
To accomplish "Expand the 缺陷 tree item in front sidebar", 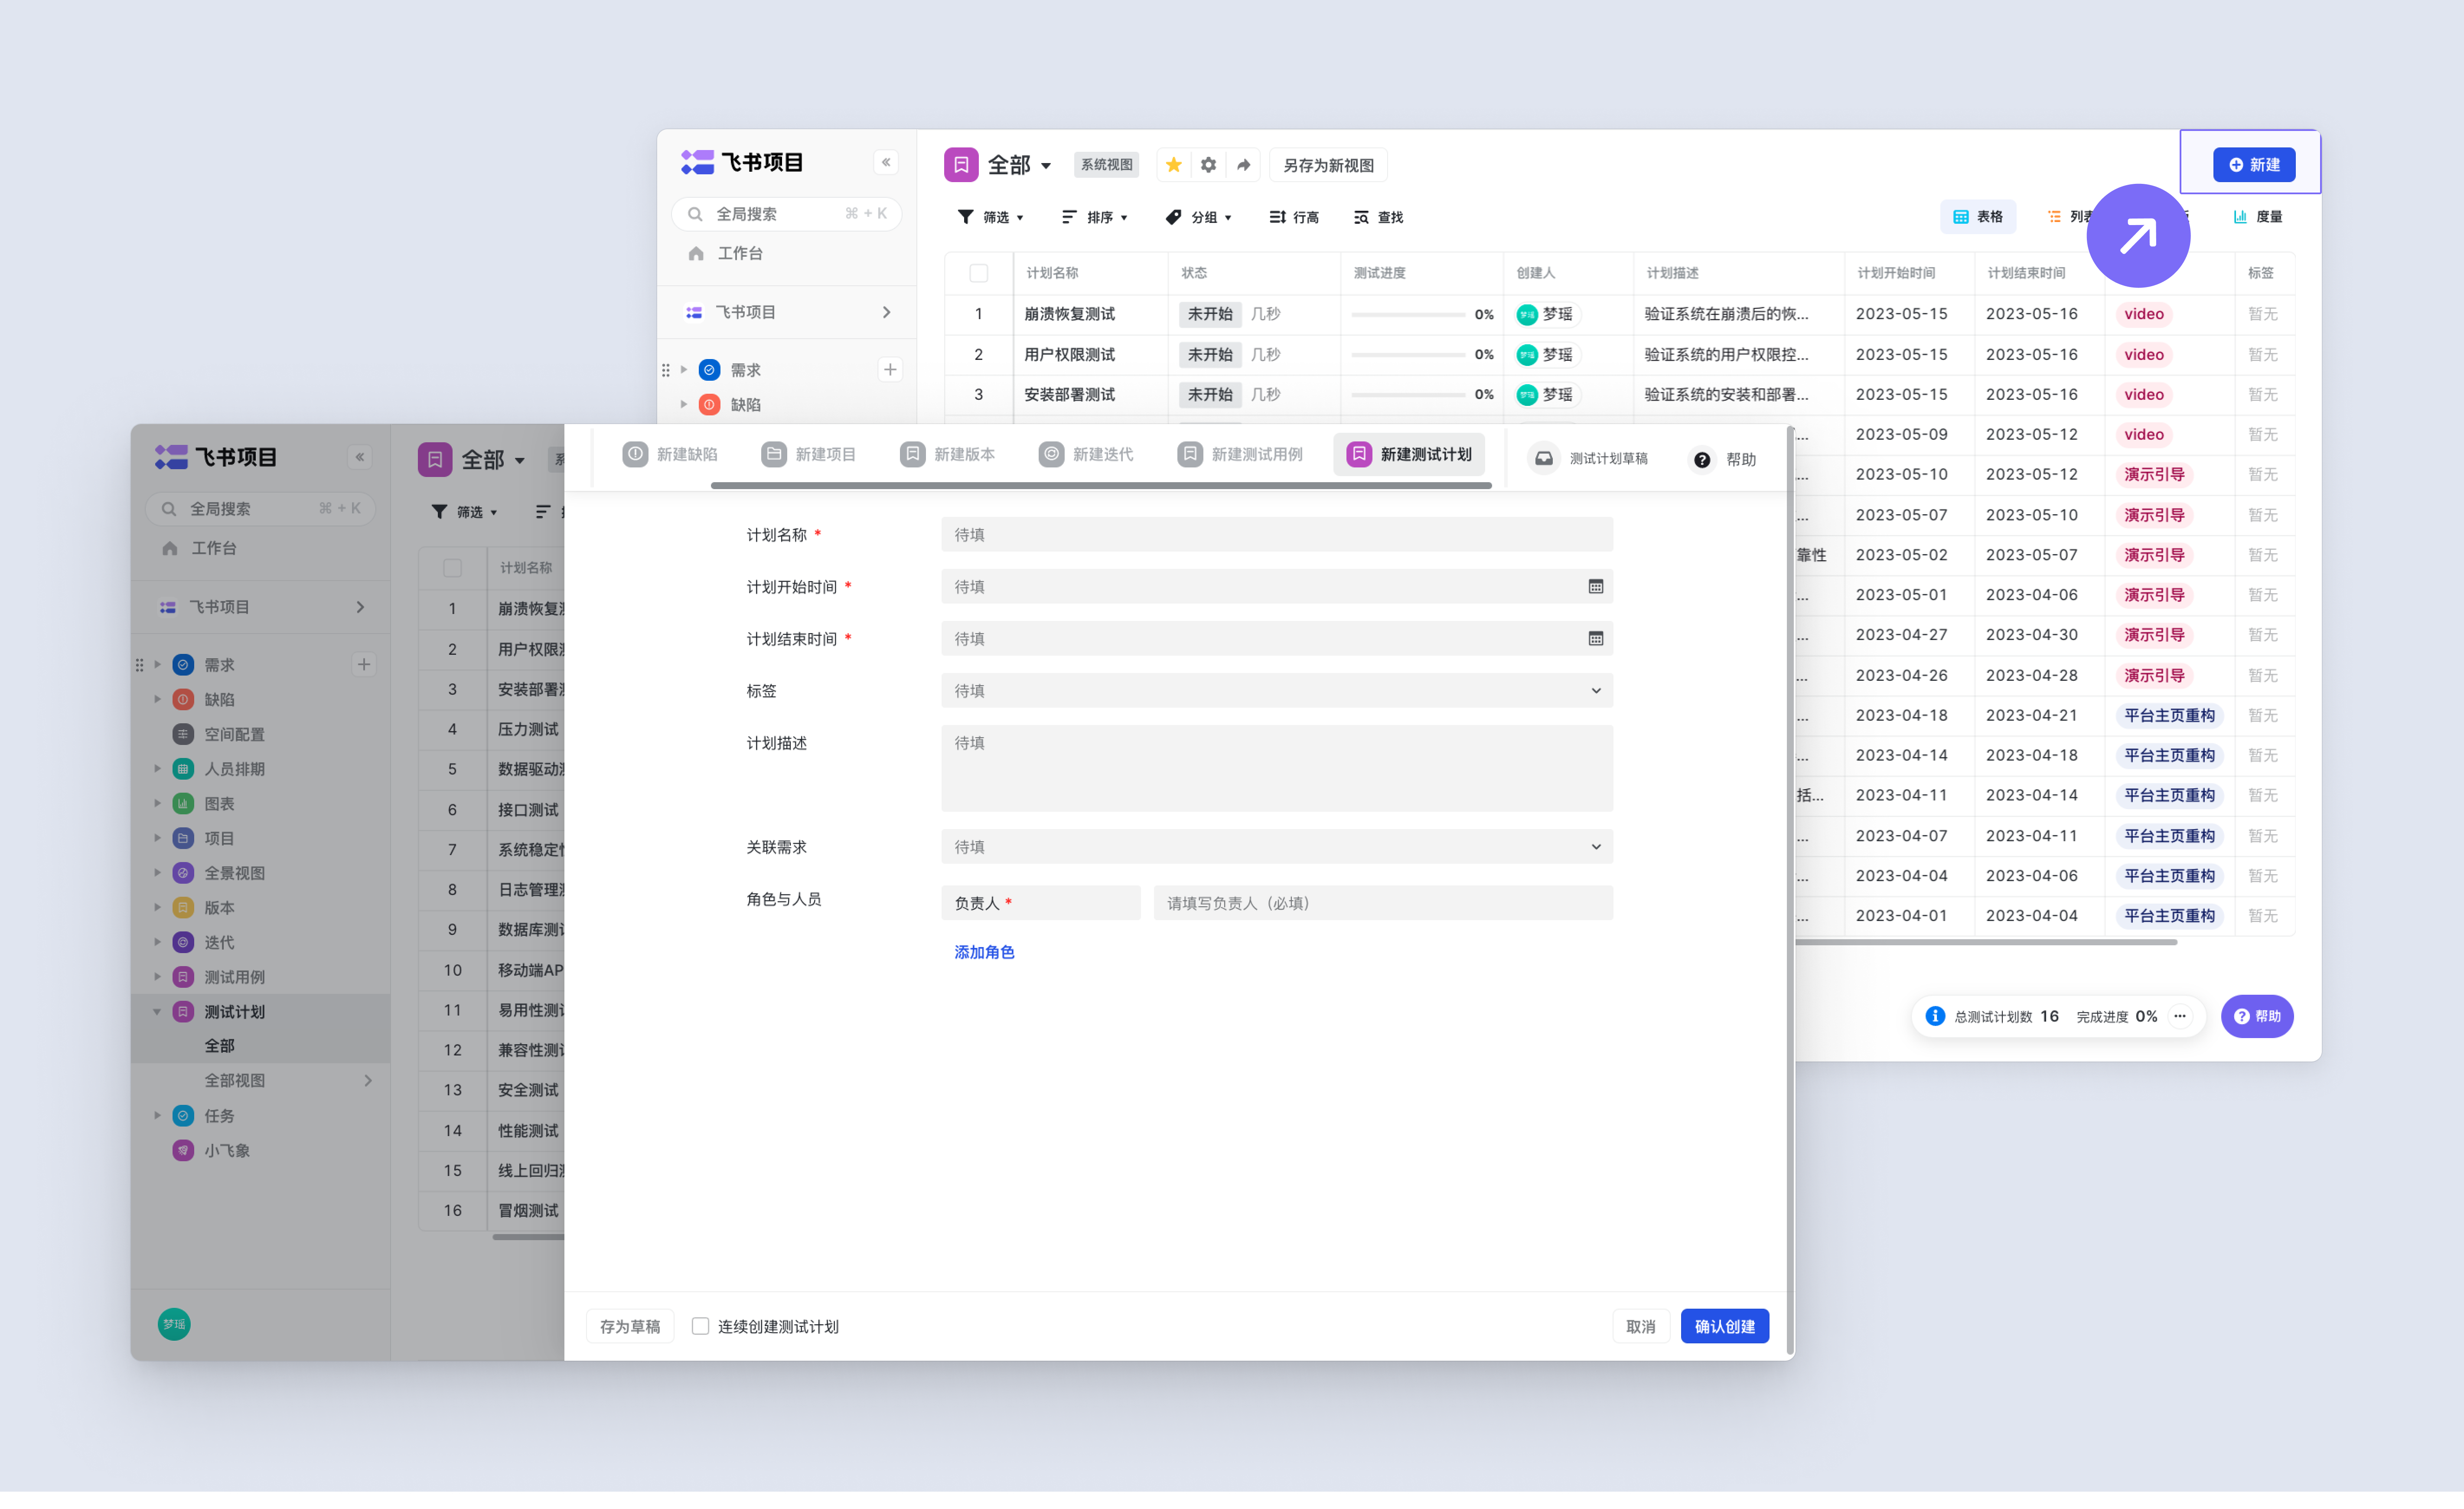I will 157,699.
